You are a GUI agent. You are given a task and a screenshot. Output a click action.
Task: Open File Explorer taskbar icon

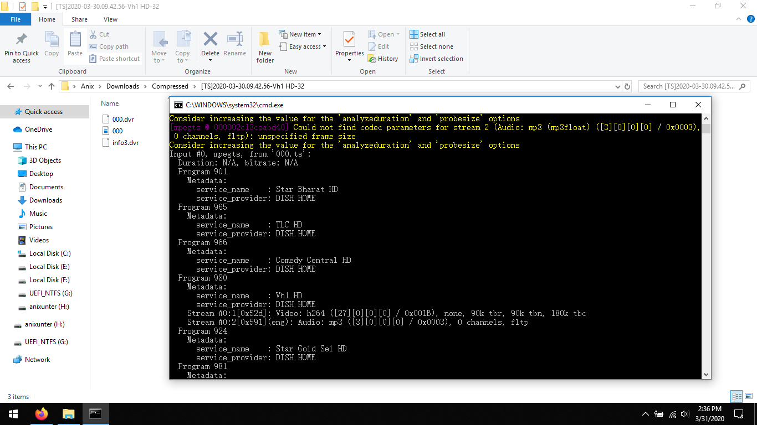tap(68, 413)
